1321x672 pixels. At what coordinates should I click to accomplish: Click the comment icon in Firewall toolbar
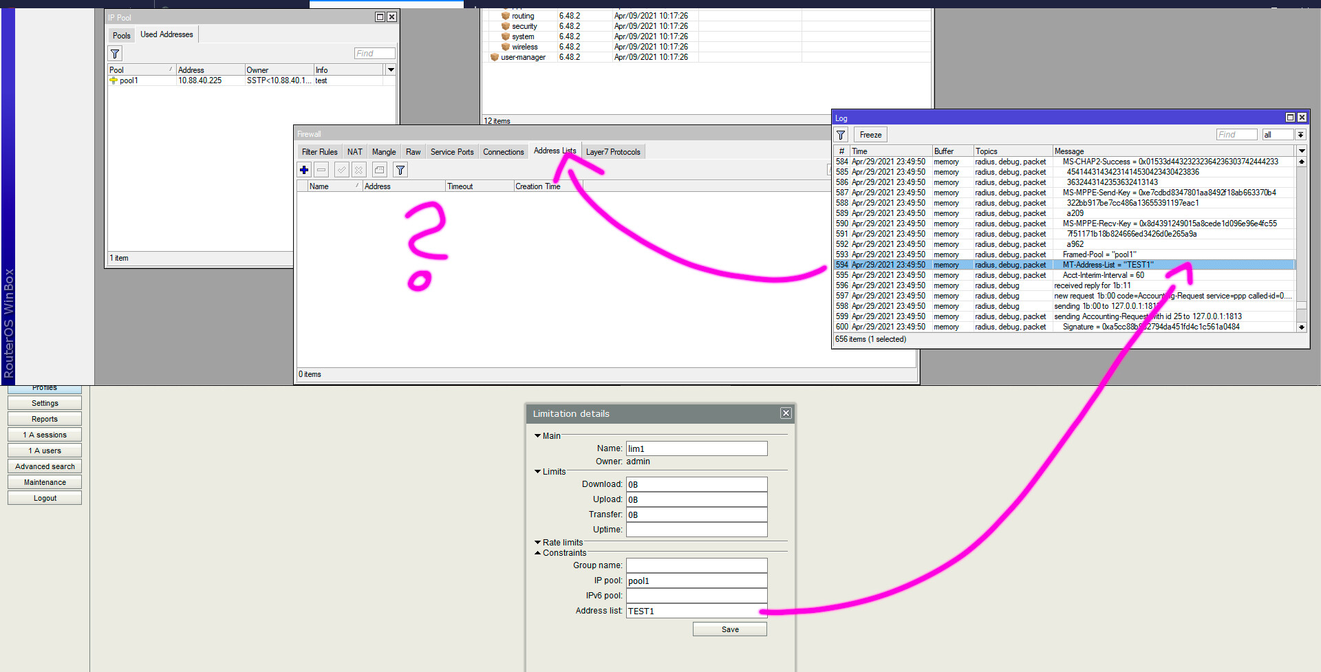click(x=379, y=169)
